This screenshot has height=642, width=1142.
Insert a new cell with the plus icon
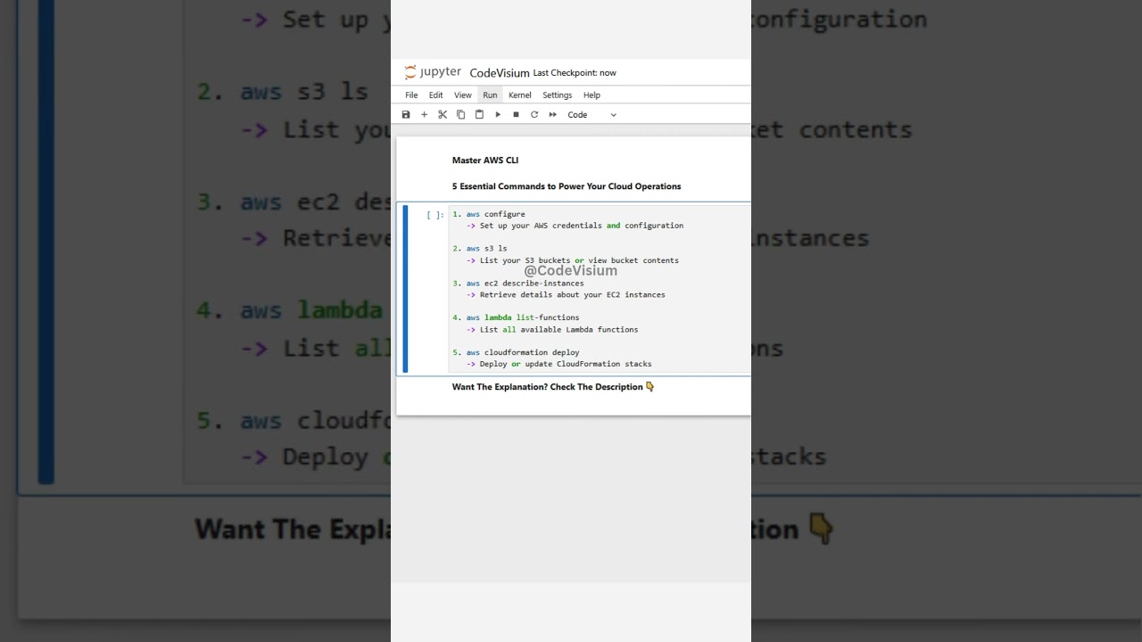pos(424,114)
